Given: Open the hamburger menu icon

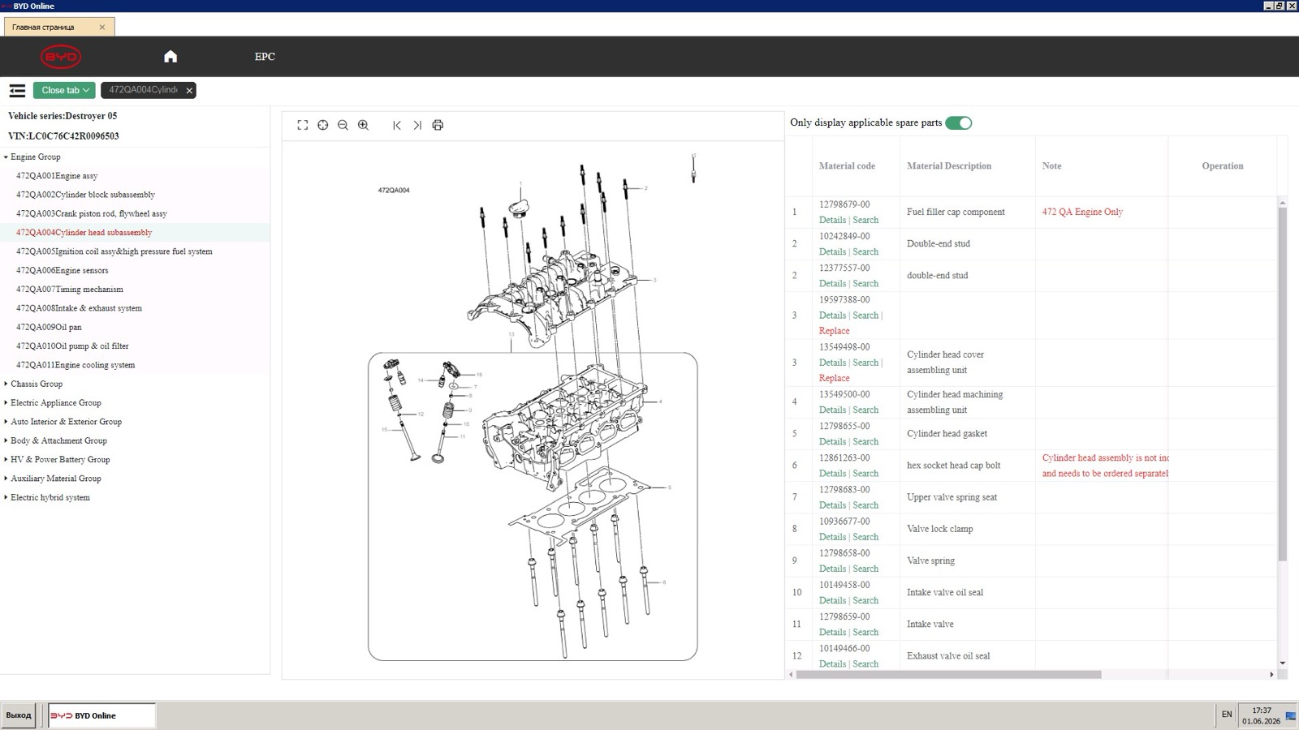Looking at the screenshot, I should [17, 90].
